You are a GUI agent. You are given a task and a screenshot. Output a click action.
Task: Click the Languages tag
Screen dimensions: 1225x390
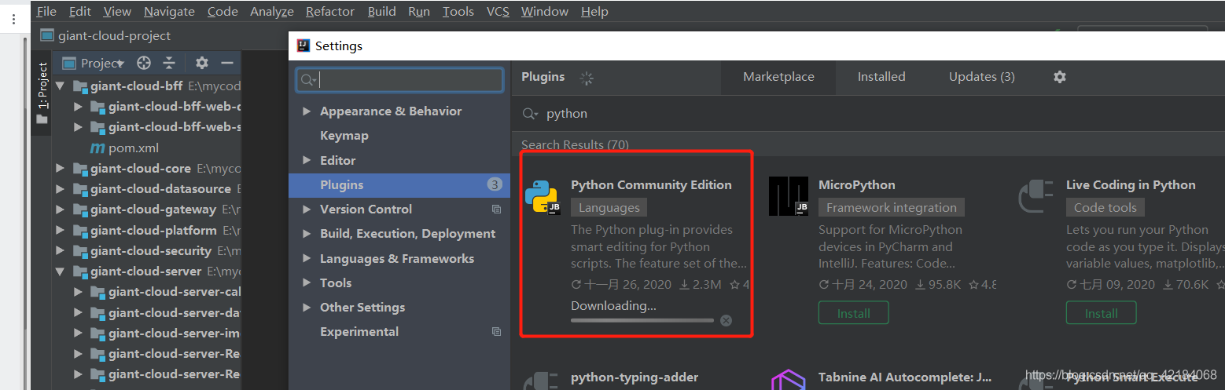point(609,208)
